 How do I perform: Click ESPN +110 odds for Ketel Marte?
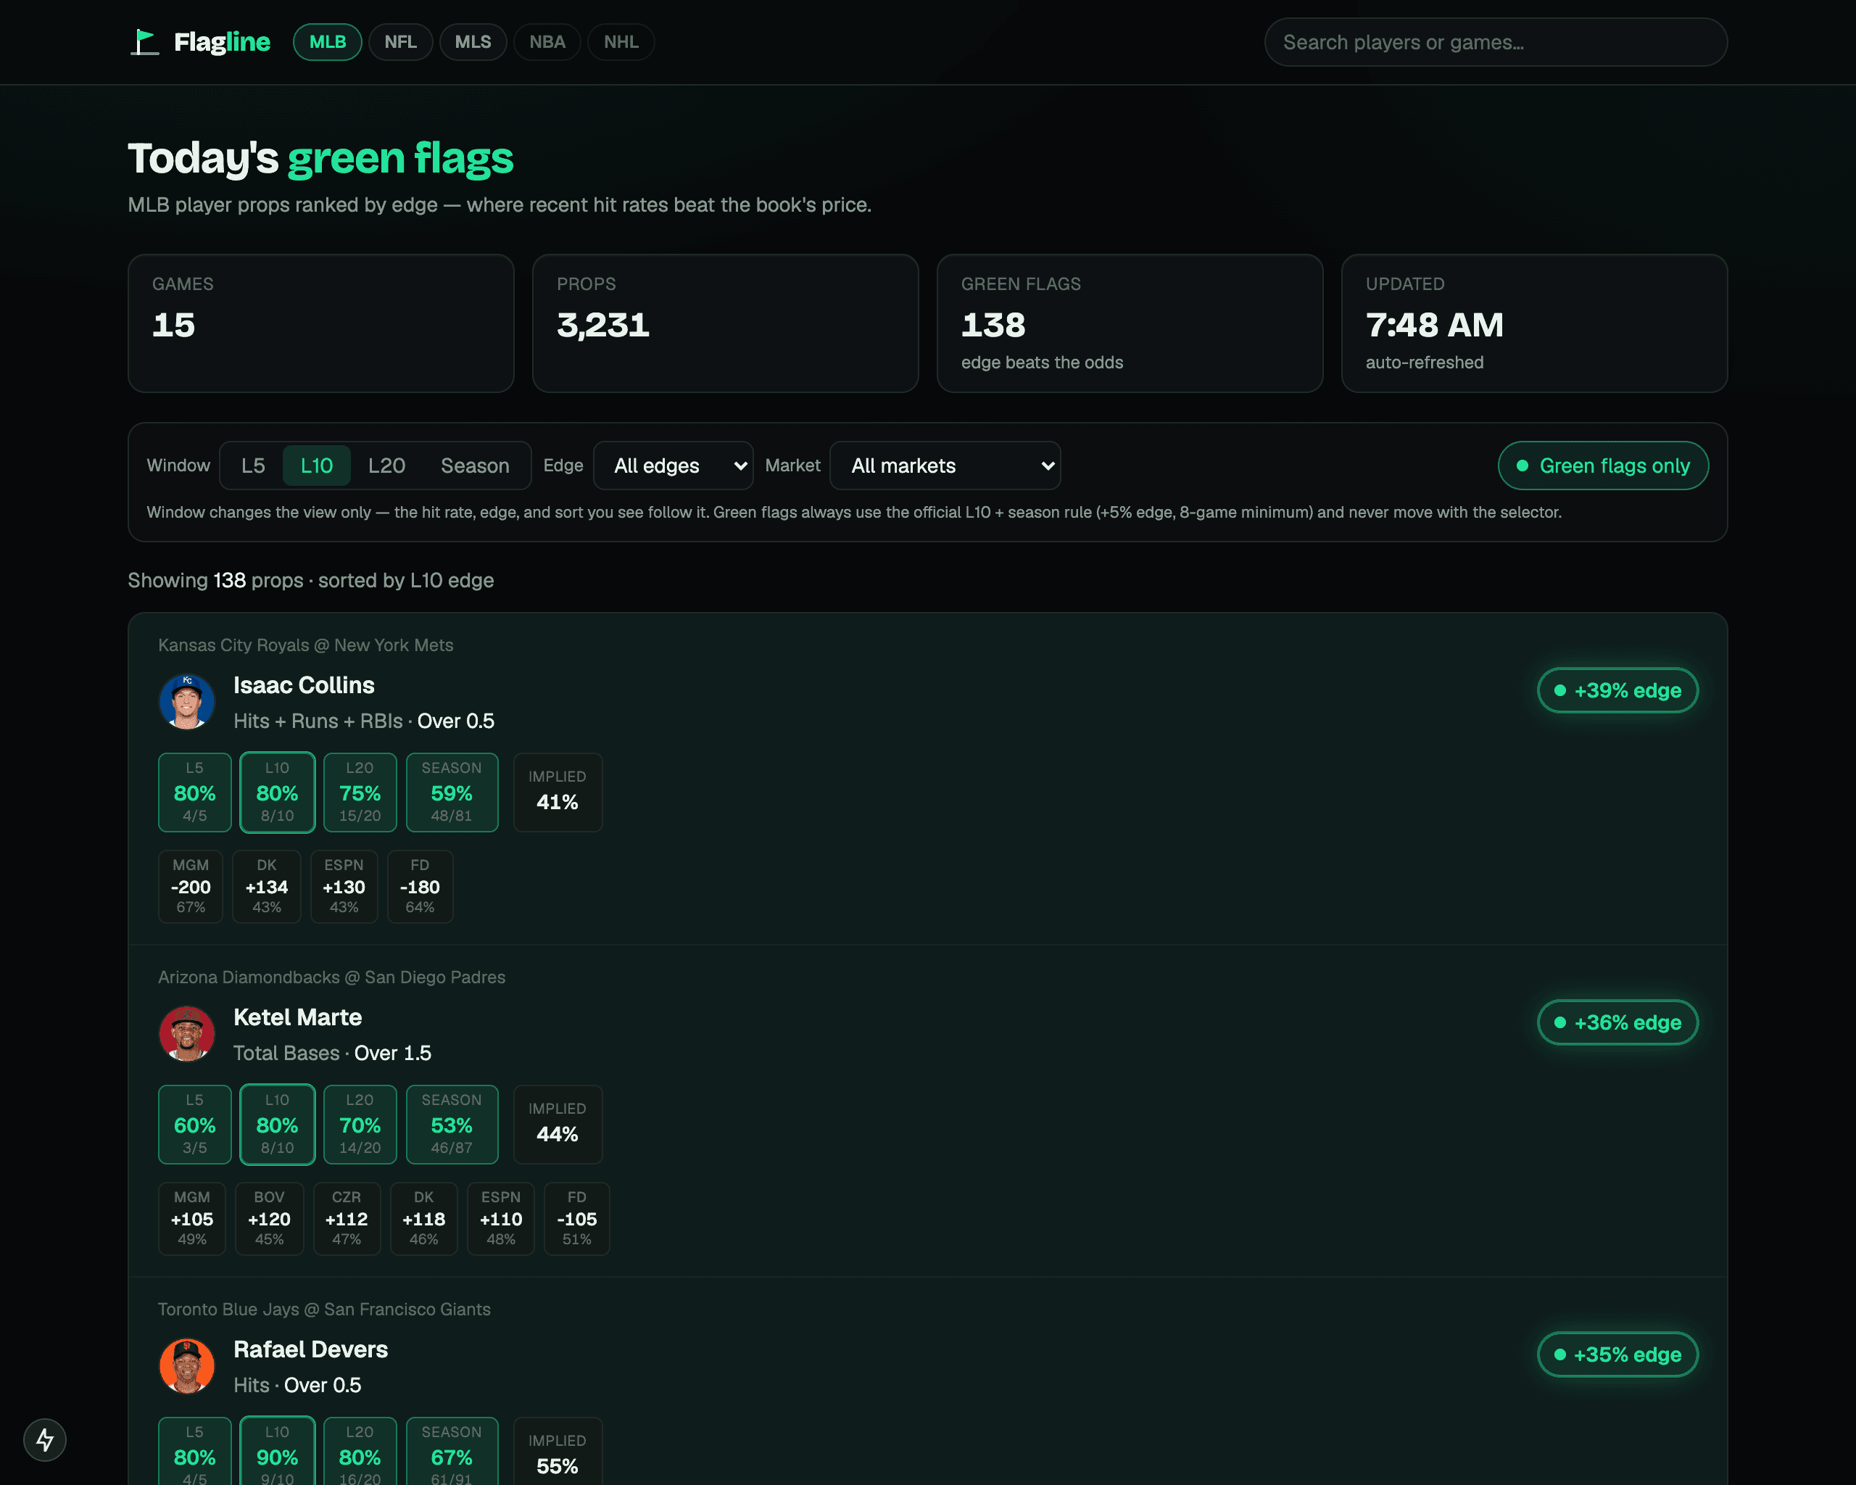tap(501, 1219)
